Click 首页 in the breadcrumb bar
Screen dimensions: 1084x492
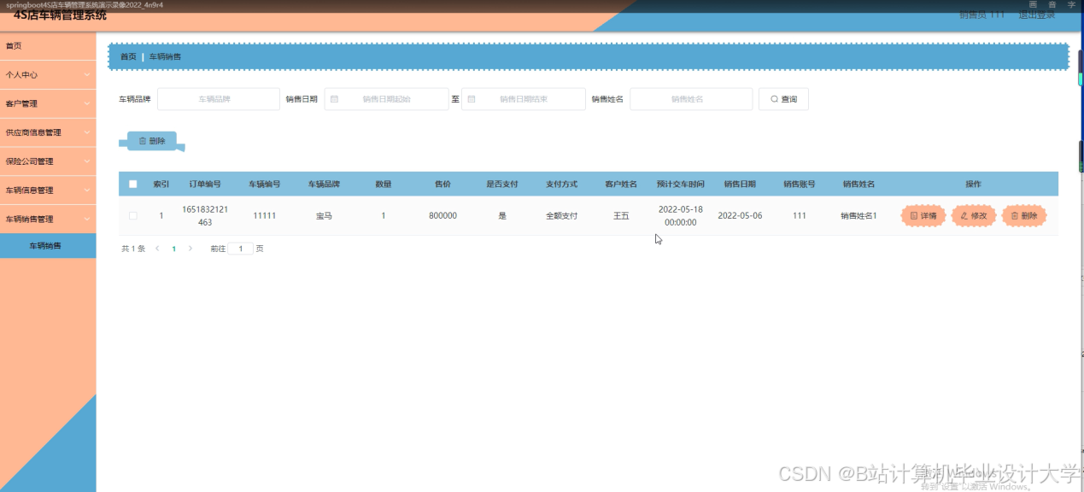[128, 56]
